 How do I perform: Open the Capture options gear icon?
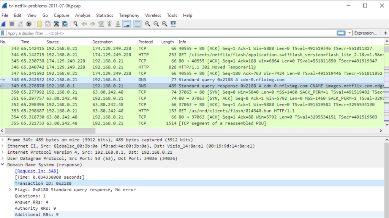pyautogui.click(x=29, y=24)
